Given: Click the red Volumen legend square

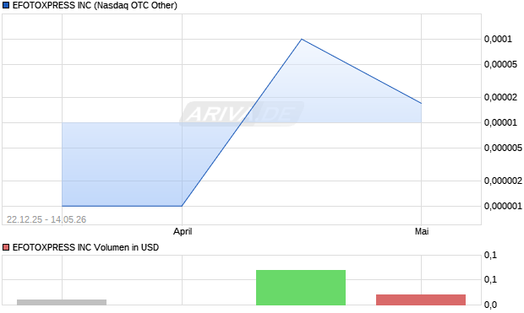Looking at the screenshot, I should (6, 247).
